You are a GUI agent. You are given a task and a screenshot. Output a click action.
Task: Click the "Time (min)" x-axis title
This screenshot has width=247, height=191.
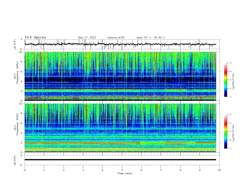(x=125, y=173)
